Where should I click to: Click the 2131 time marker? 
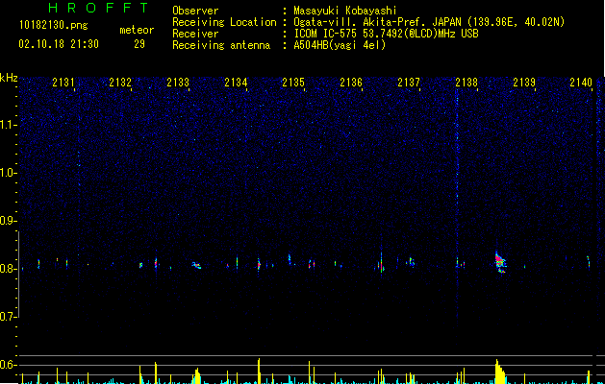point(63,83)
